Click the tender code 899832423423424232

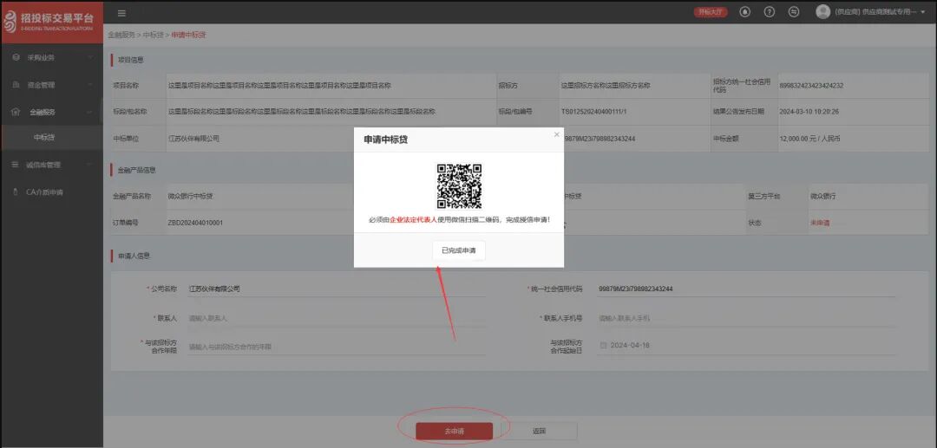811,86
